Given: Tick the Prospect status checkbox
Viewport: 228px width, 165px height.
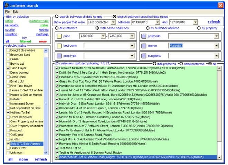Looking at the screenshot, I should pos(8,130).
